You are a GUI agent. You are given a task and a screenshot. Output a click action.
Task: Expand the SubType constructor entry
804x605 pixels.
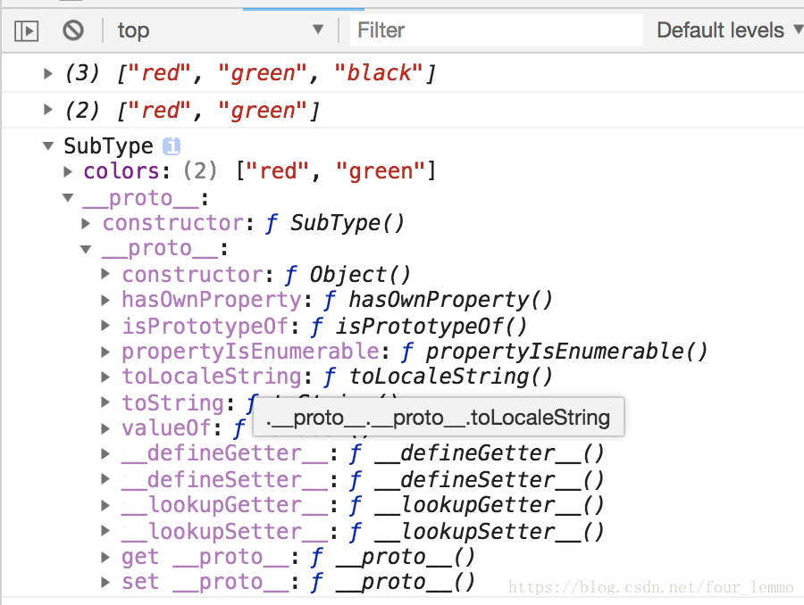(x=87, y=222)
